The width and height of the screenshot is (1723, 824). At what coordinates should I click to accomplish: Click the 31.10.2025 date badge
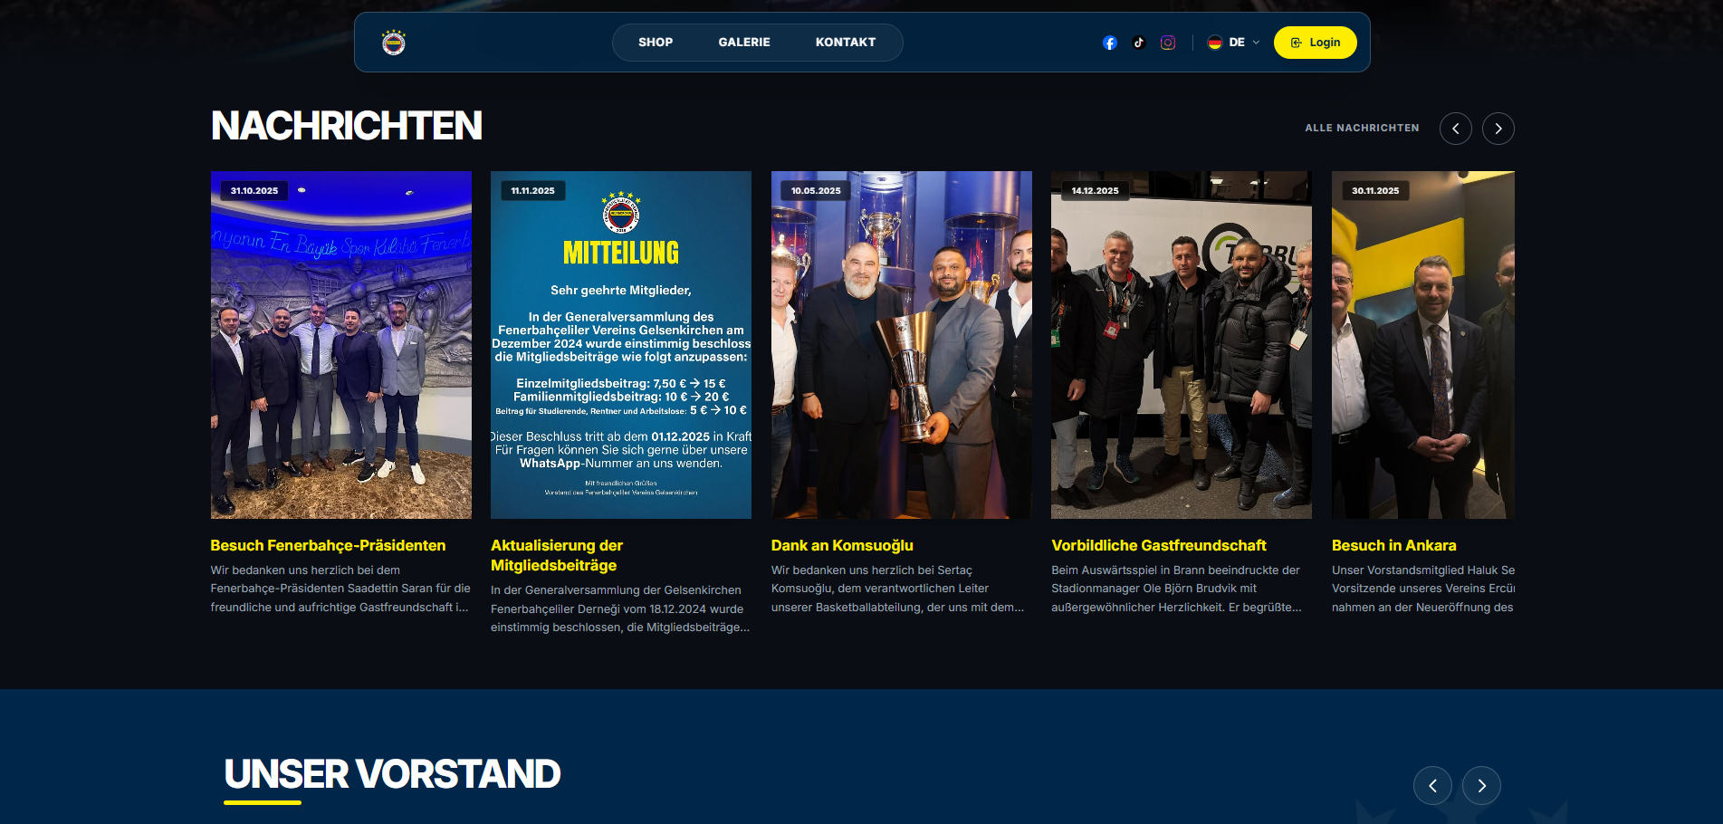(254, 191)
